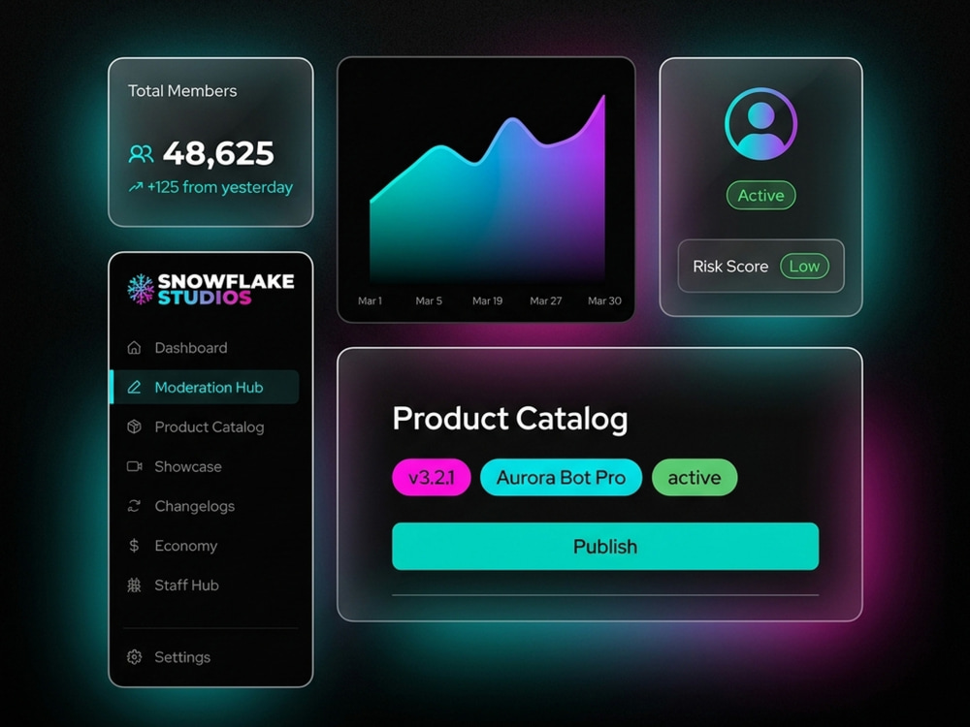The image size is (970, 727).
Task: Click the Low risk badge
Action: tap(804, 267)
